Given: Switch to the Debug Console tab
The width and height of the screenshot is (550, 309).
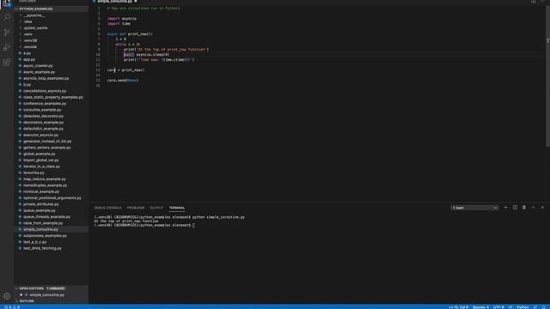Looking at the screenshot, I should click(x=107, y=208).
